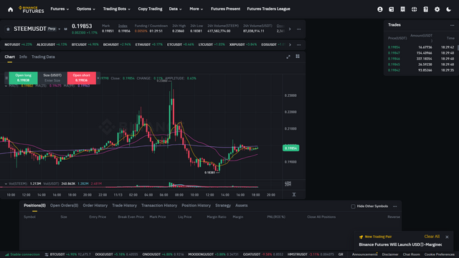Viewport: 459px width, 258px height.
Task: Open the Announcements link
Action: tap(364, 254)
